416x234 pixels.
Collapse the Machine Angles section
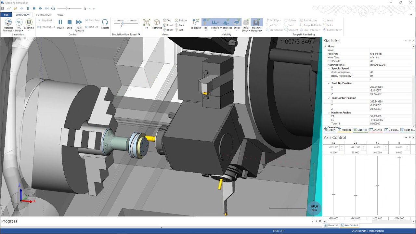[329, 112]
